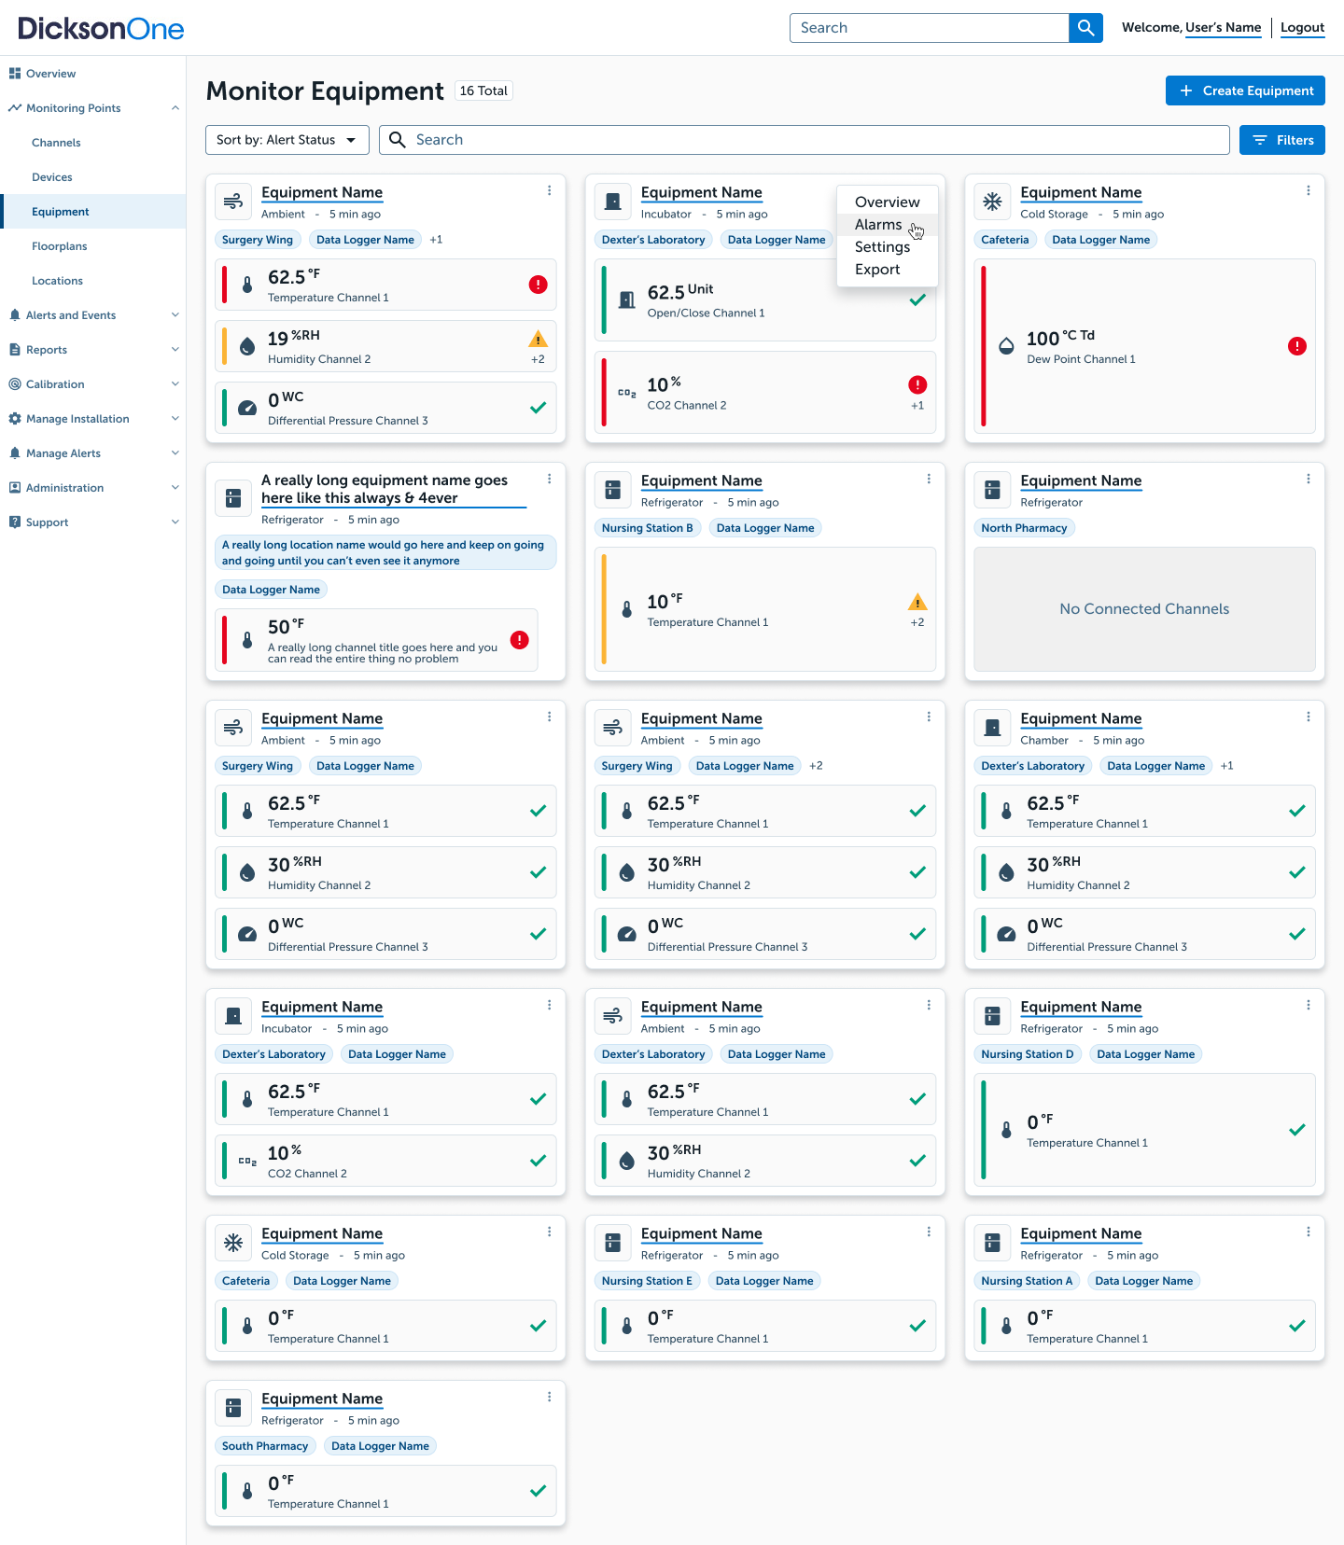This screenshot has height=1545, width=1344.
Task: Choose Alarms from the card context menu
Action: [x=888, y=225]
